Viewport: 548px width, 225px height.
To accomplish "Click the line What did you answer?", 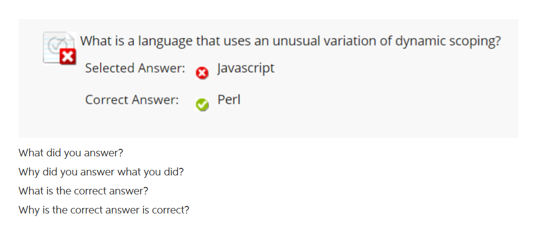I will tap(71, 153).
